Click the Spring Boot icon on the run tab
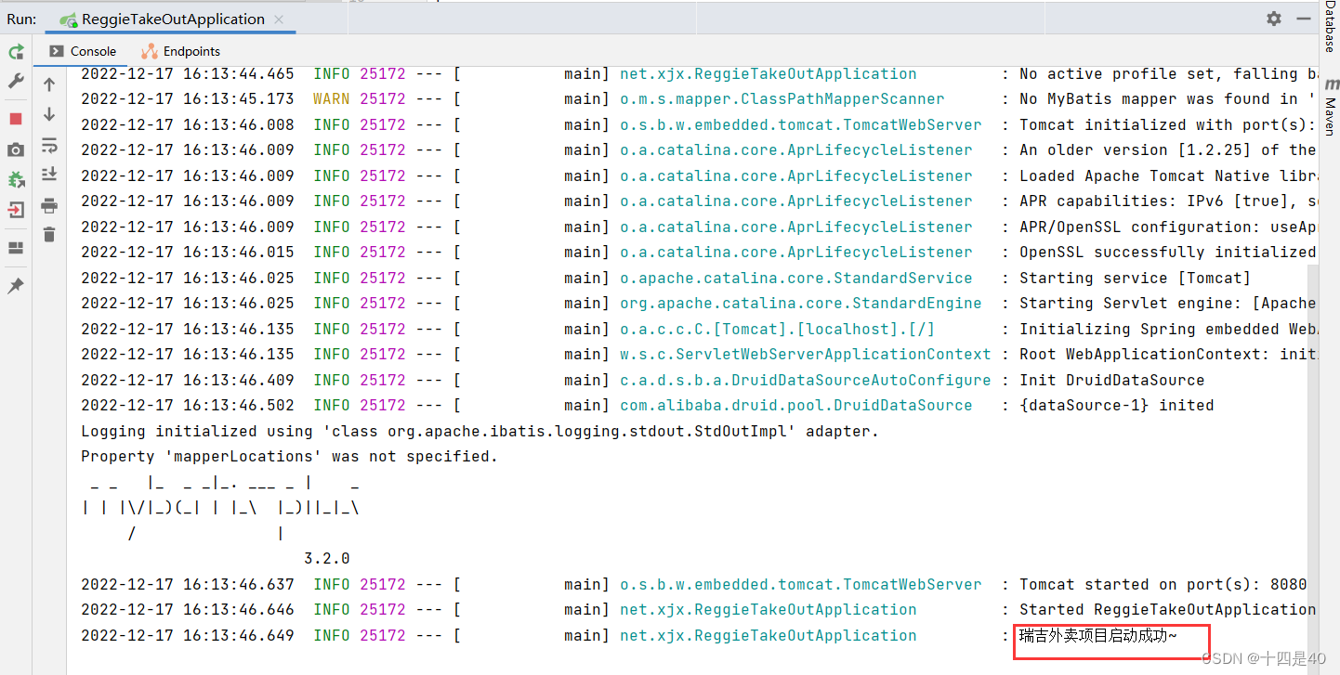Screen dimensions: 1340x675 (x=68, y=19)
